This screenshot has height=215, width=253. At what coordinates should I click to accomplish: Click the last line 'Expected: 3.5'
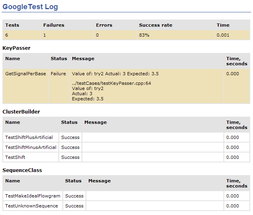tap(88, 99)
